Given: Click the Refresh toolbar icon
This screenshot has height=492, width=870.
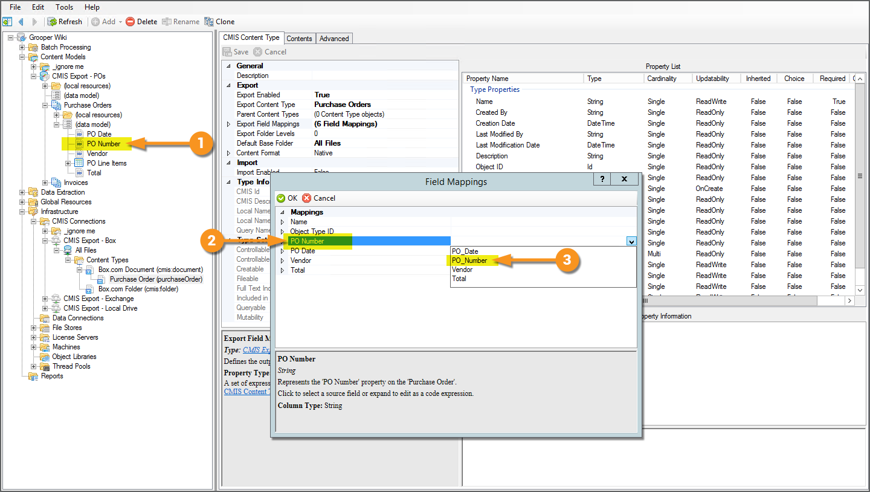Looking at the screenshot, I should point(53,22).
